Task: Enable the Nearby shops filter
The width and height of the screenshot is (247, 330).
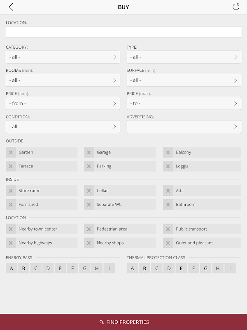Action: coord(89,243)
